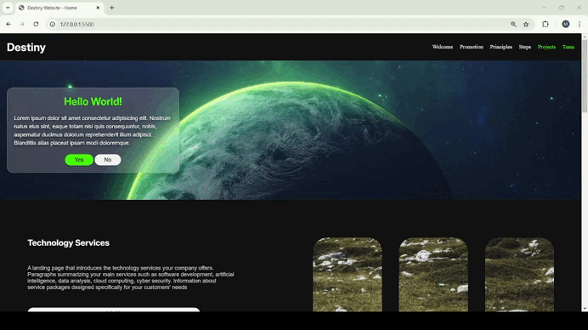Open the Chrome three-dot menu
588x330 pixels.
580,24
